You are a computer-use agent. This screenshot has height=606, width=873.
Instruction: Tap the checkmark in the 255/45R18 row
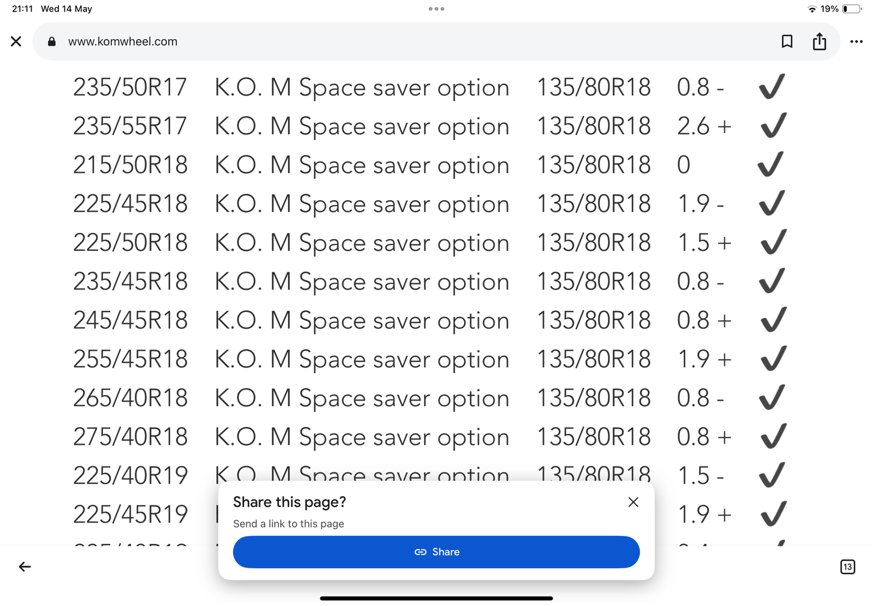coord(773,358)
